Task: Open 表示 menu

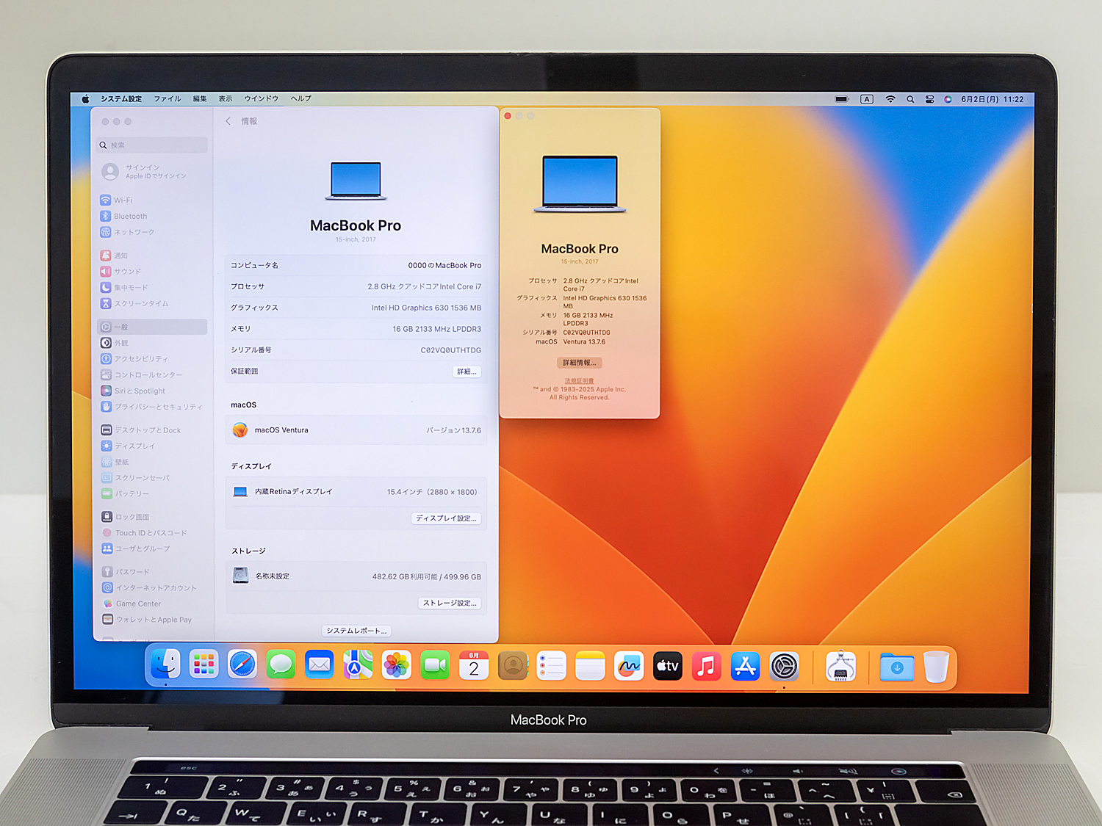Action: tap(226, 98)
